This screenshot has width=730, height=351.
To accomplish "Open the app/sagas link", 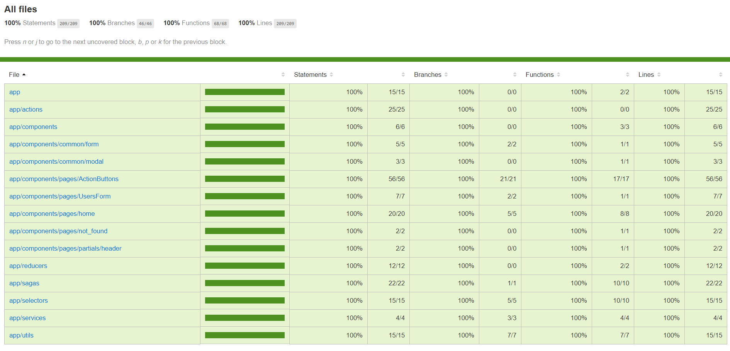I will click(x=24, y=283).
